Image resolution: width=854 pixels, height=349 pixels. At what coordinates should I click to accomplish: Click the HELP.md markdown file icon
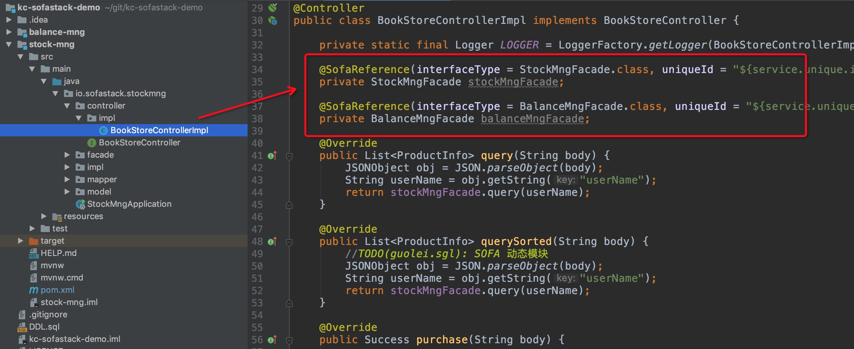34,253
